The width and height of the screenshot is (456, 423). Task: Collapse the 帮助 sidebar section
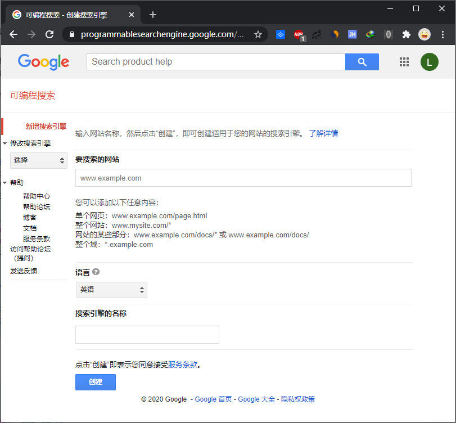[x=6, y=182]
